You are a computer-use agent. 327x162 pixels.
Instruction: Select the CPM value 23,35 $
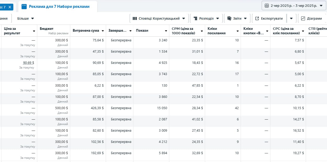pos(197,40)
